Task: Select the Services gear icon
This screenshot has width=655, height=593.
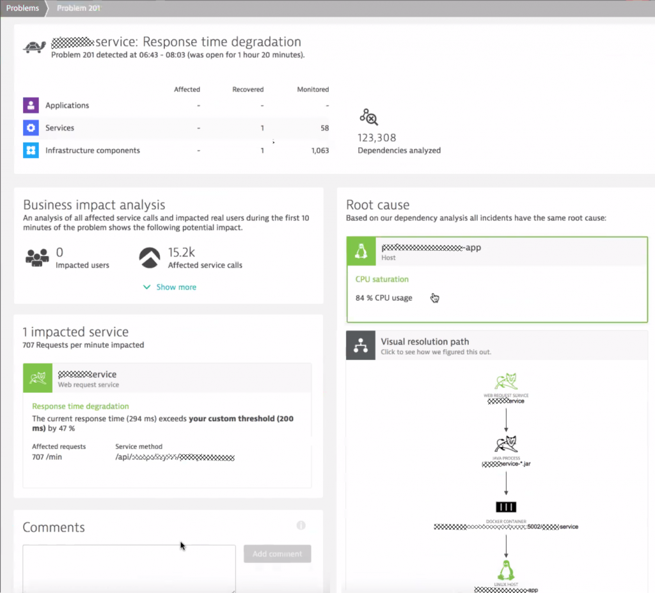Action: (x=31, y=127)
